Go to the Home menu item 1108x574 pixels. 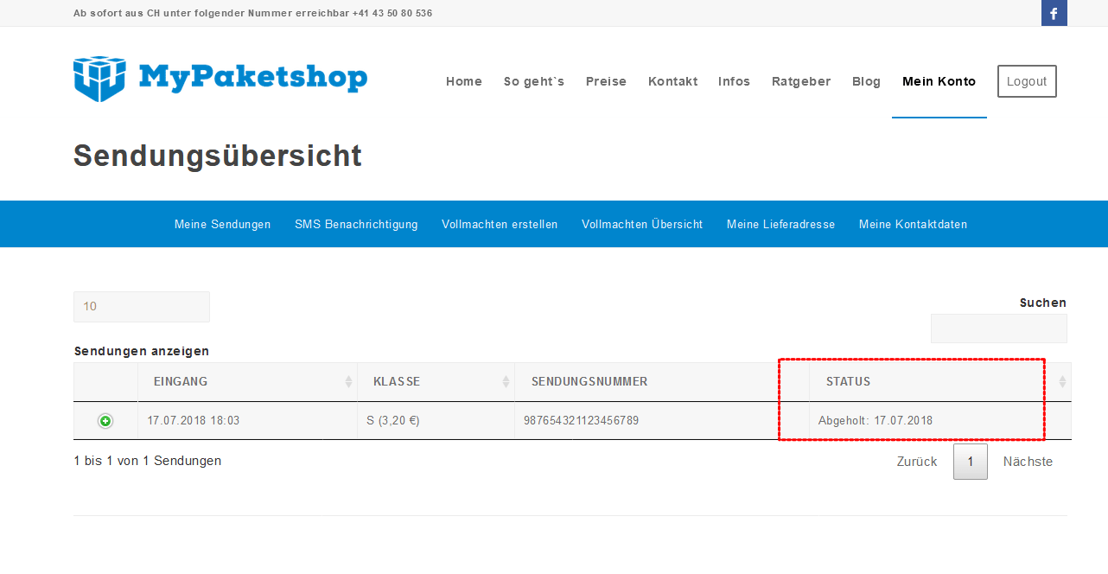[464, 81]
